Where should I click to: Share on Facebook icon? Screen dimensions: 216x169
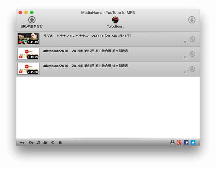[x=186, y=143]
